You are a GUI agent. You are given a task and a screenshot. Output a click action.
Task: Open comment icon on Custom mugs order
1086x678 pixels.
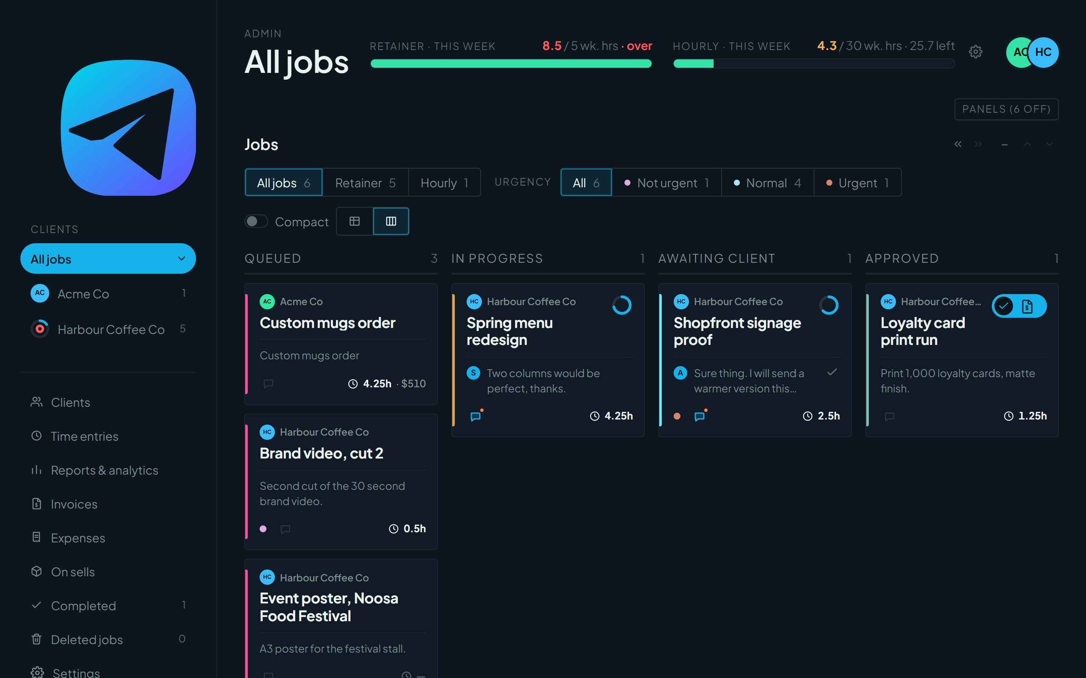269,384
